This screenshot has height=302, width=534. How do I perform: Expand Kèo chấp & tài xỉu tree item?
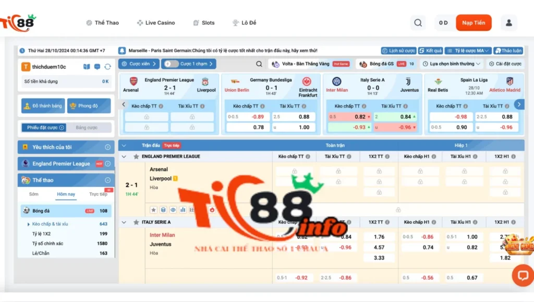(29, 224)
